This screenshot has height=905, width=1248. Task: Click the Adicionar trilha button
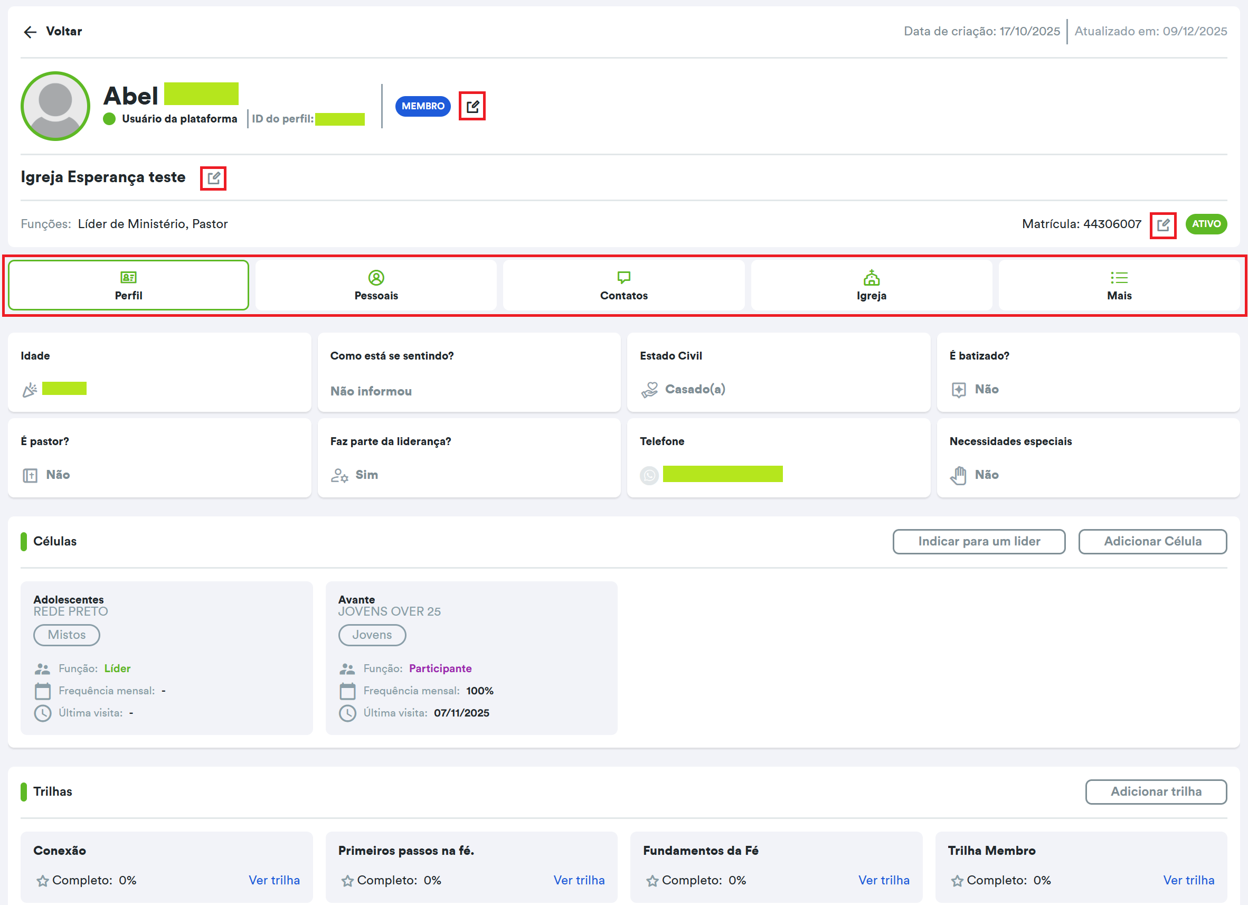coord(1156,791)
